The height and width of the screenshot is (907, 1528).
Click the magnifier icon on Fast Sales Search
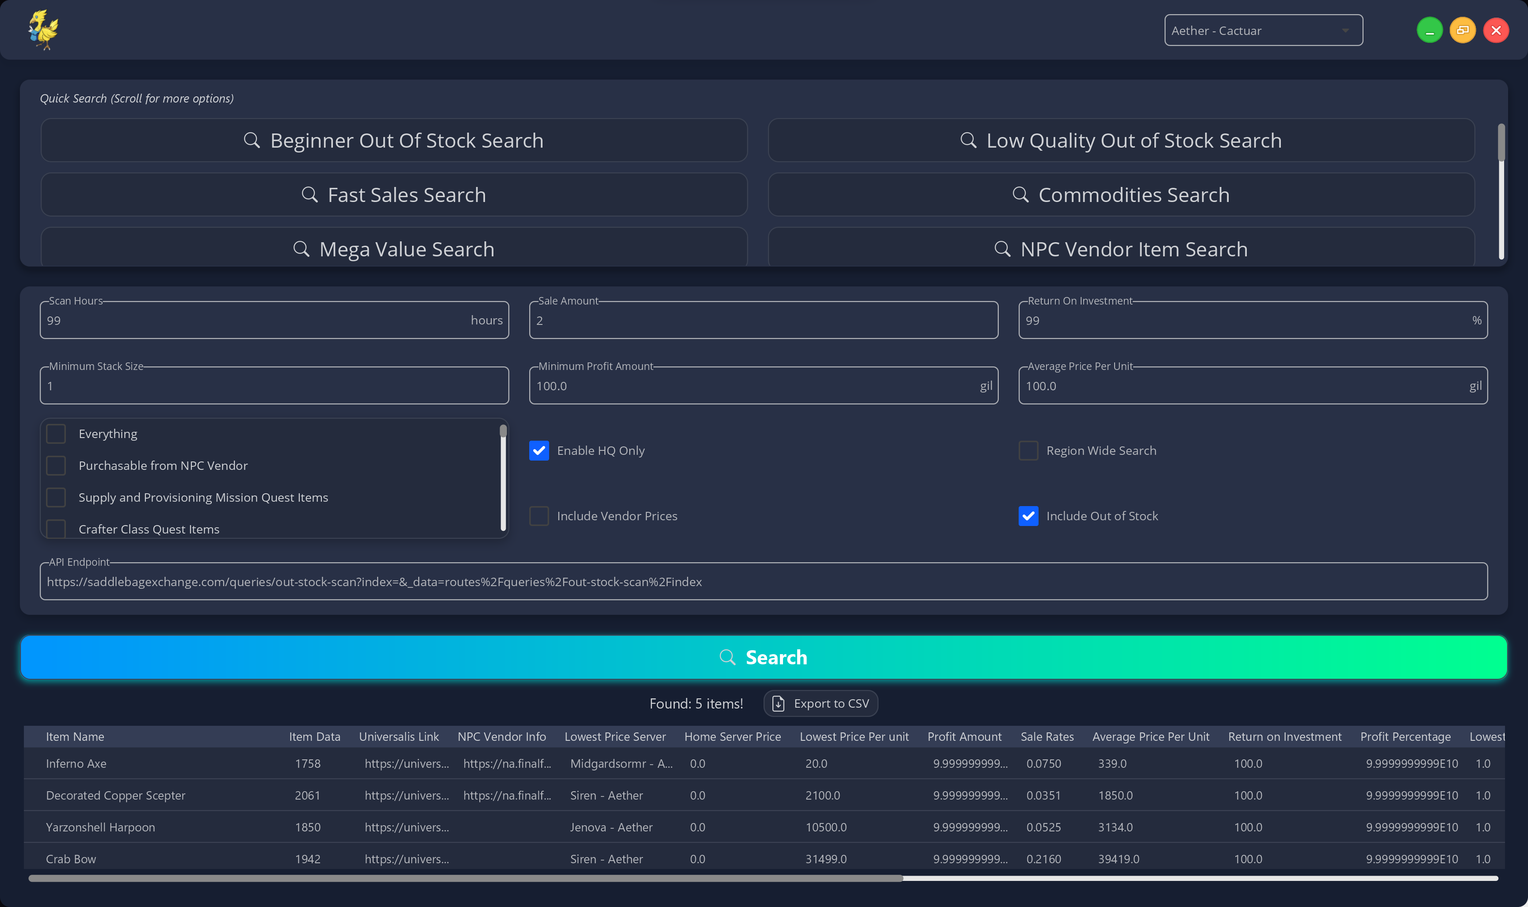pyautogui.click(x=310, y=194)
